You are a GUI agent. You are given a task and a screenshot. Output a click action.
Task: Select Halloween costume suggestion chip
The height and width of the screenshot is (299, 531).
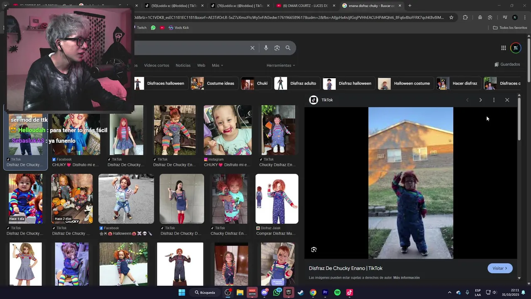click(405, 83)
